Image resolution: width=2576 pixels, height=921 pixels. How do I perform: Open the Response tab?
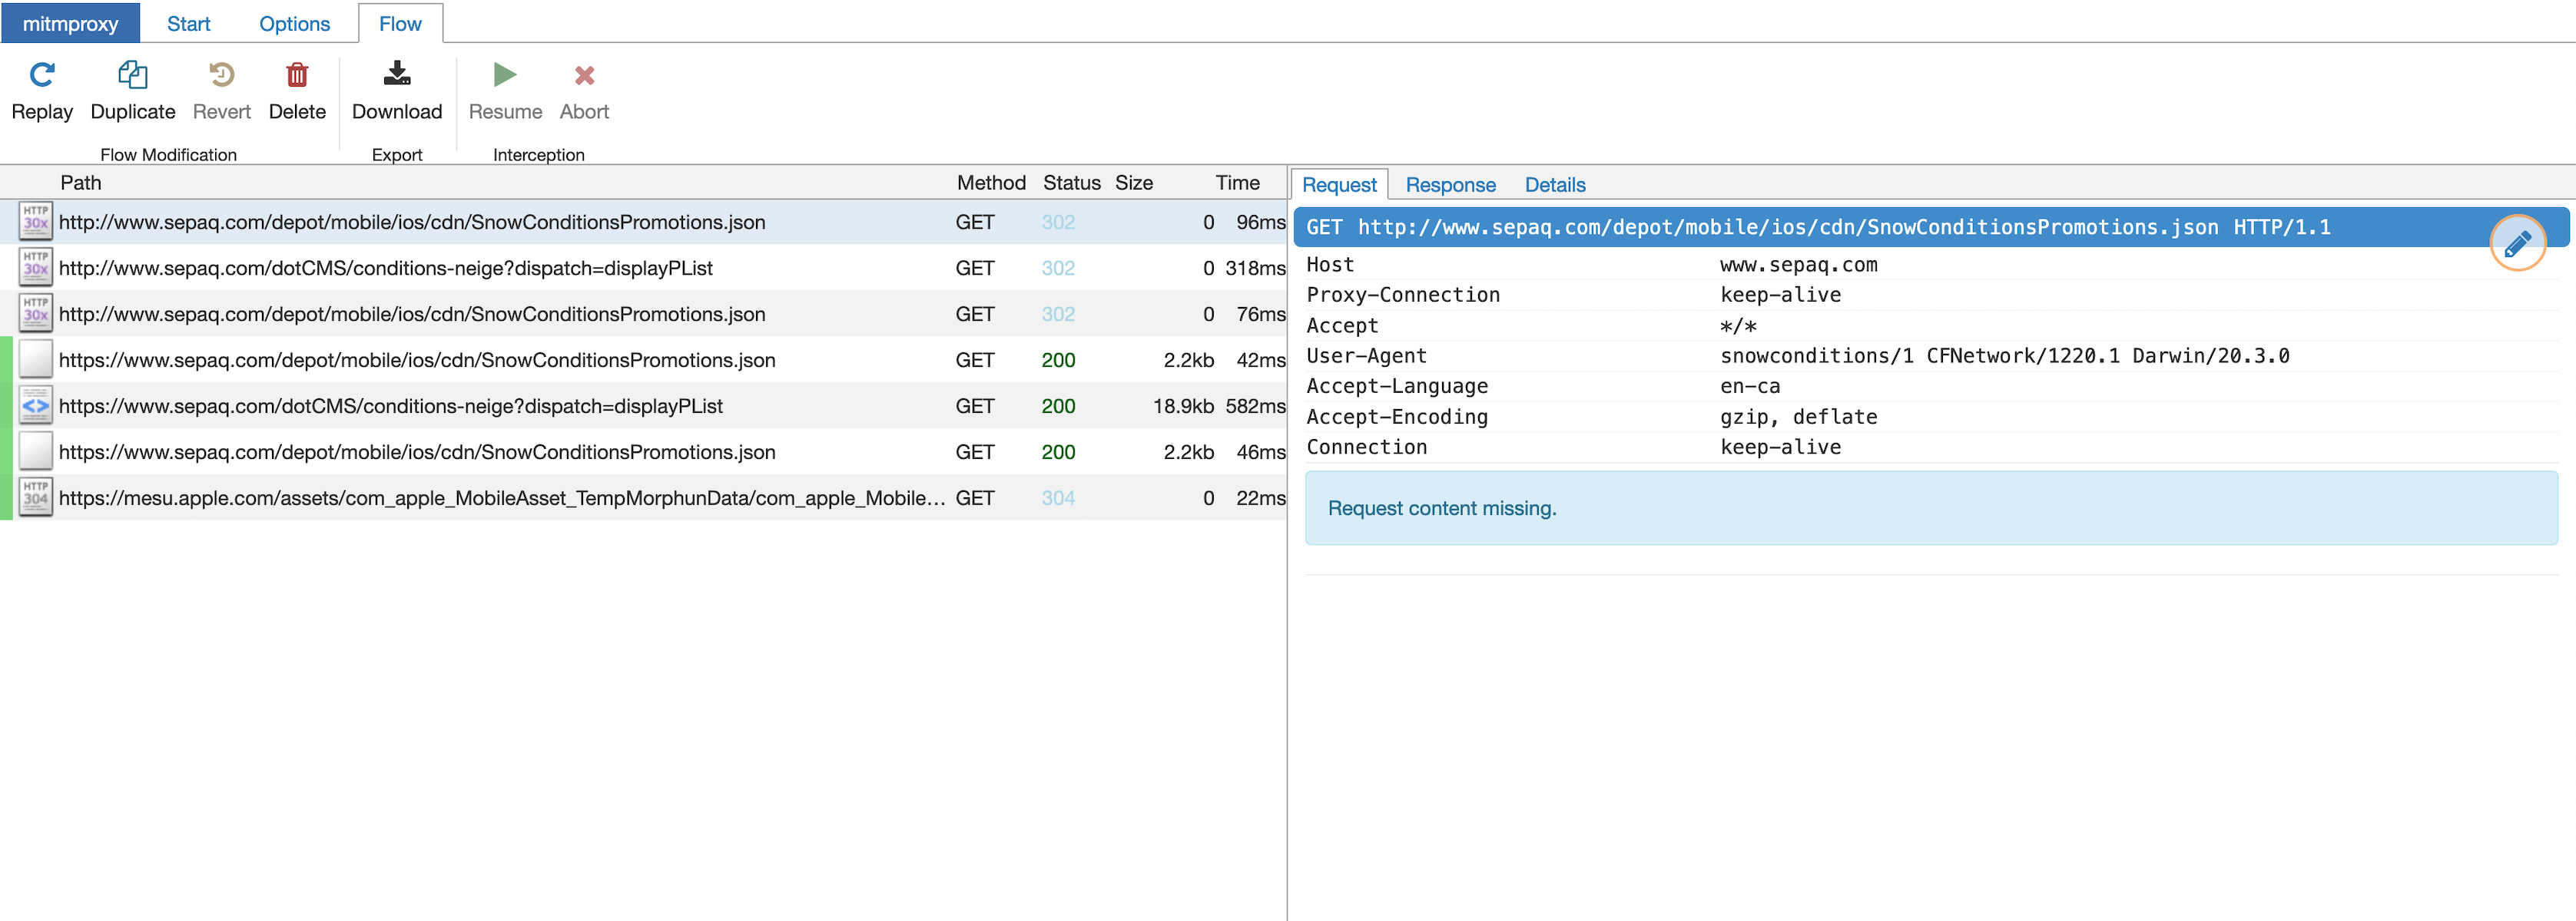[x=1450, y=185]
